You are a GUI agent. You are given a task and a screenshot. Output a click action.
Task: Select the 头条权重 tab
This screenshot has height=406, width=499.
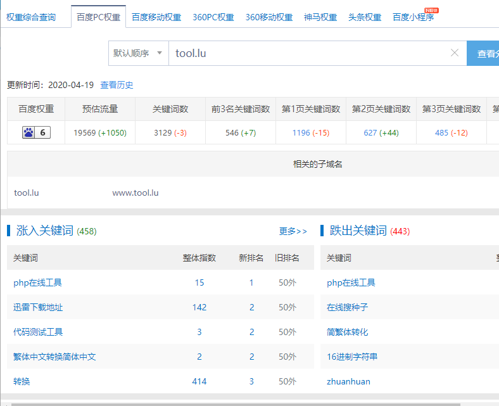(365, 17)
